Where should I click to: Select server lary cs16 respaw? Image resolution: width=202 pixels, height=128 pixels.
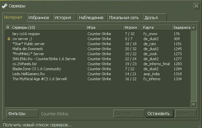click(x=98, y=34)
